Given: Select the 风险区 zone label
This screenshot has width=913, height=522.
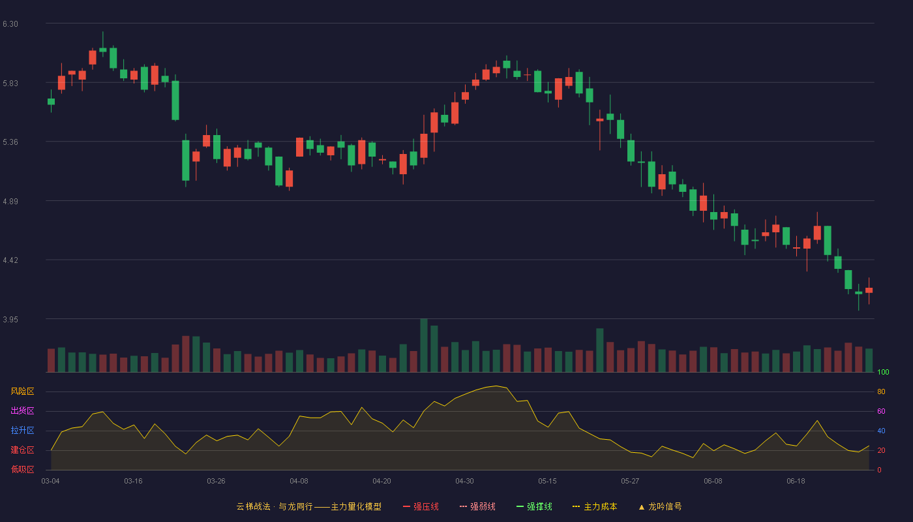Looking at the screenshot, I should point(23,391).
